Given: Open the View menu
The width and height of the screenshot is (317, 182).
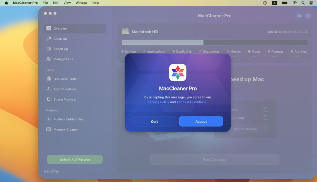Looking at the screenshot, I should pos(67,3).
